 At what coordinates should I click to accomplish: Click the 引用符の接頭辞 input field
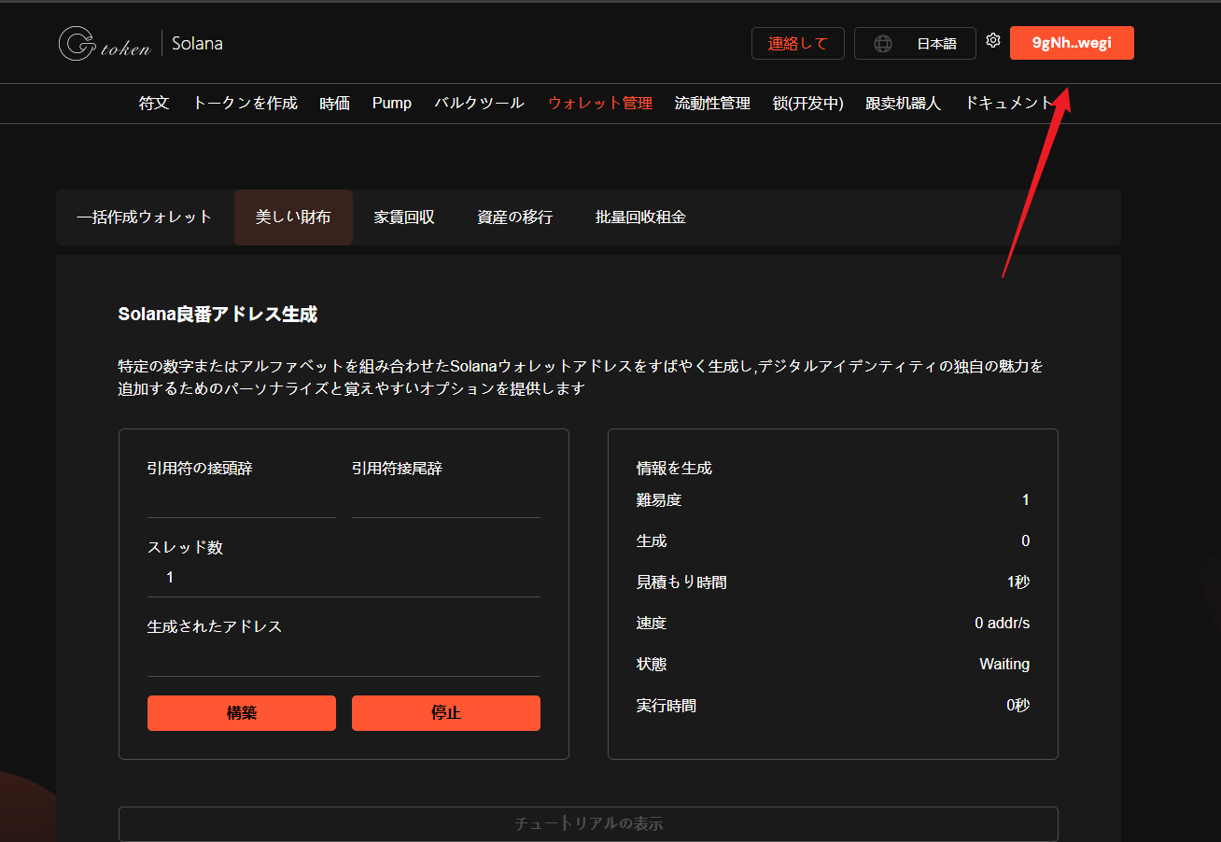point(241,501)
